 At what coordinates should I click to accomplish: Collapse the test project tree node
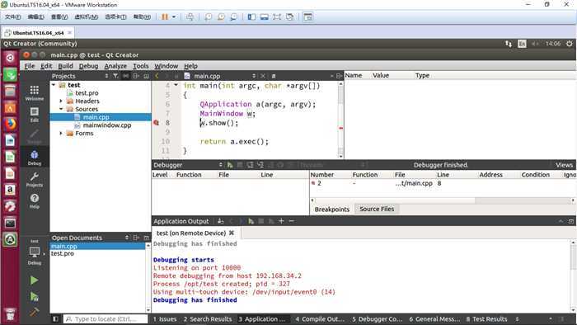point(54,85)
